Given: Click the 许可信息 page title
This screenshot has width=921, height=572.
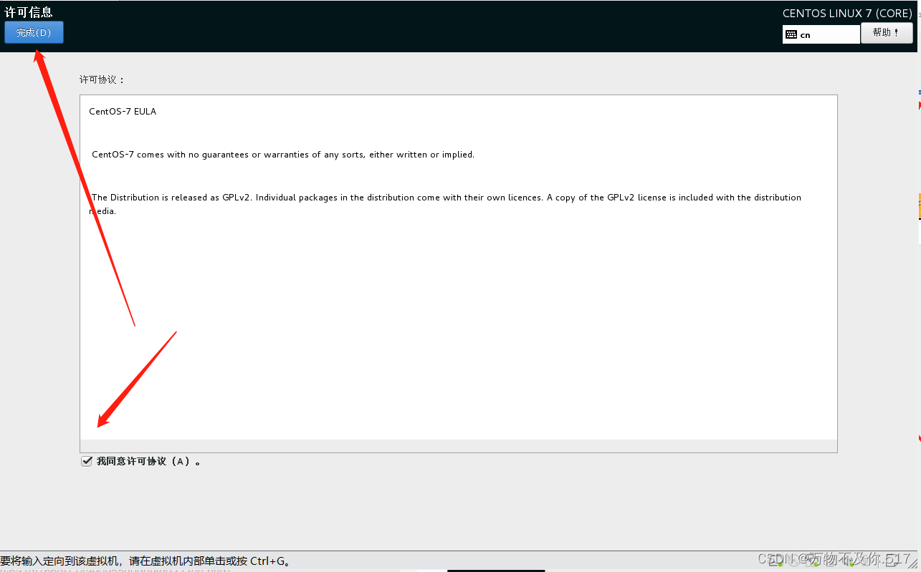Looking at the screenshot, I should pos(29,12).
